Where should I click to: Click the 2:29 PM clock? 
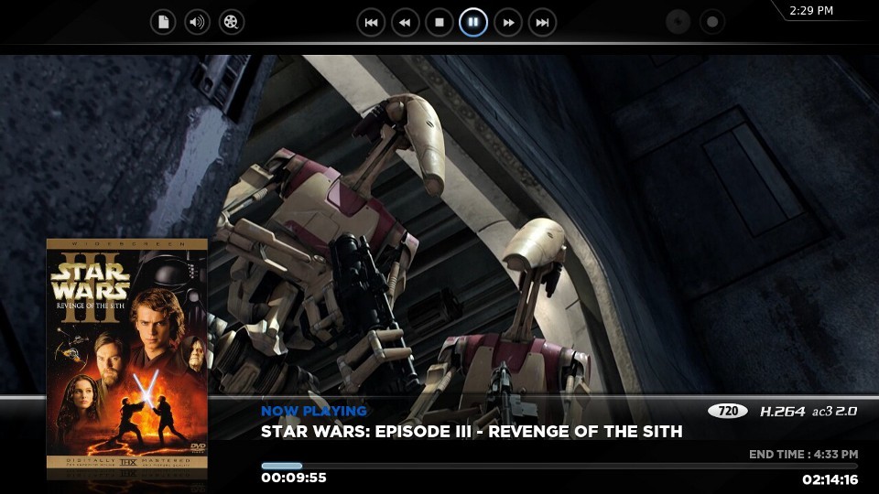(811, 11)
